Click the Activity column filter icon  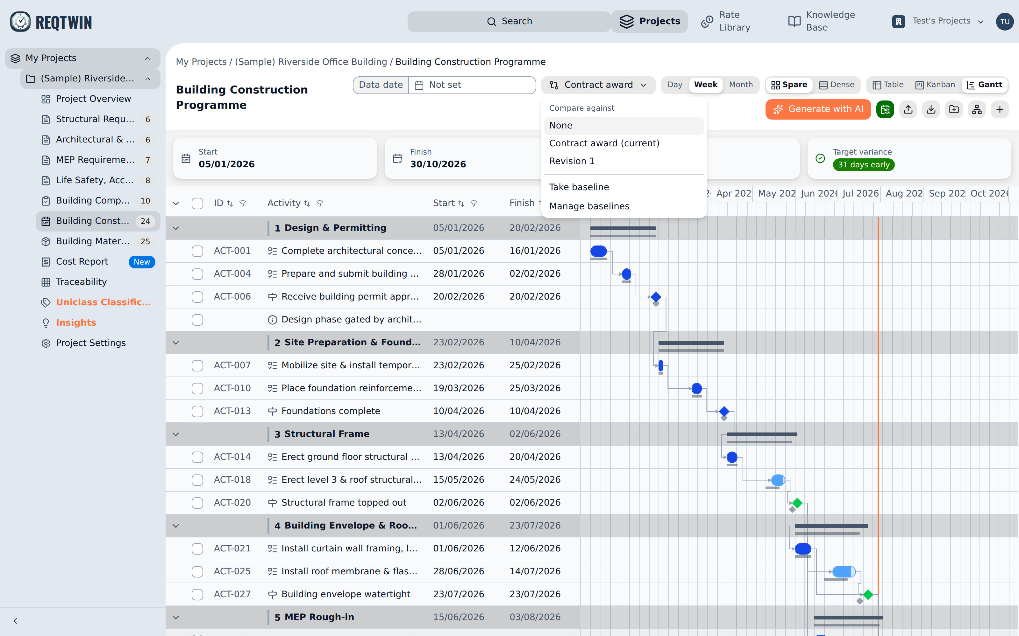(320, 204)
